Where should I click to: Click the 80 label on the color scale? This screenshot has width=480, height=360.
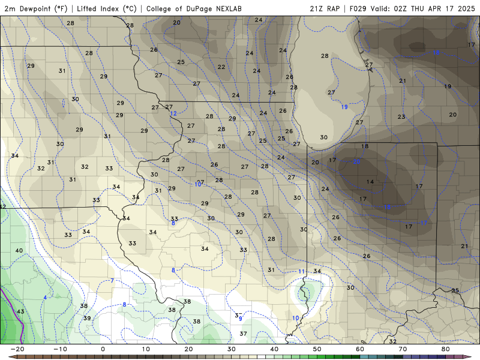coord(446,349)
